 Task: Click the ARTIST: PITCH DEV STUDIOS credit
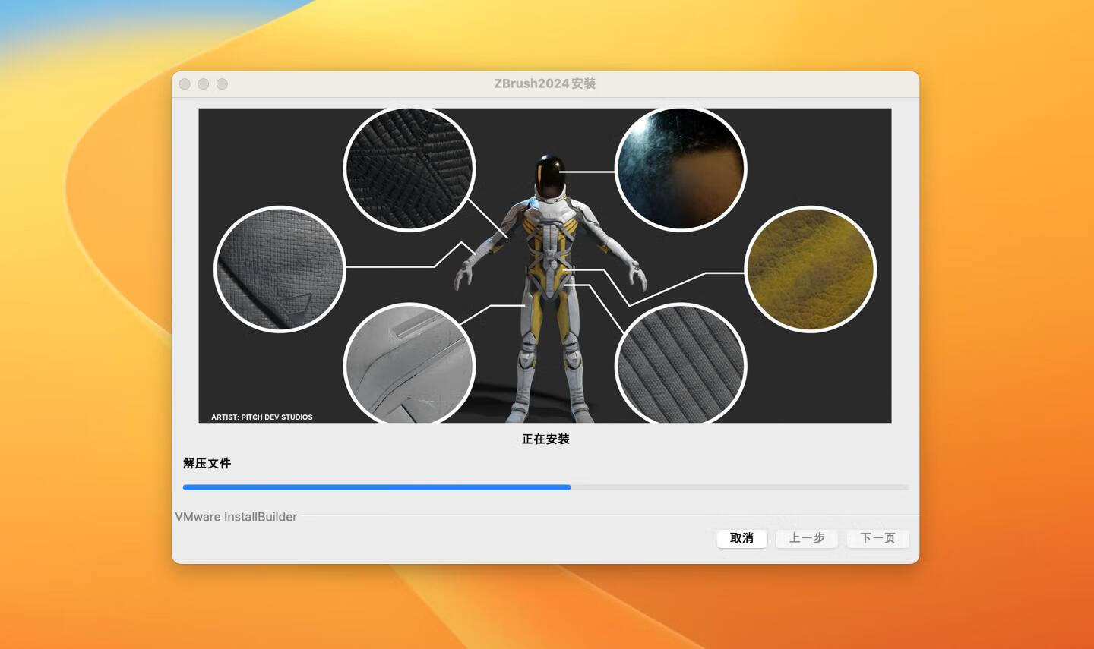click(x=262, y=417)
